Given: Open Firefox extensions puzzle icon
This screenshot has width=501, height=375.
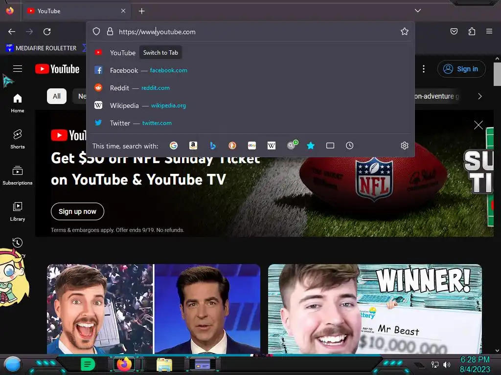Looking at the screenshot, I should (x=472, y=31).
